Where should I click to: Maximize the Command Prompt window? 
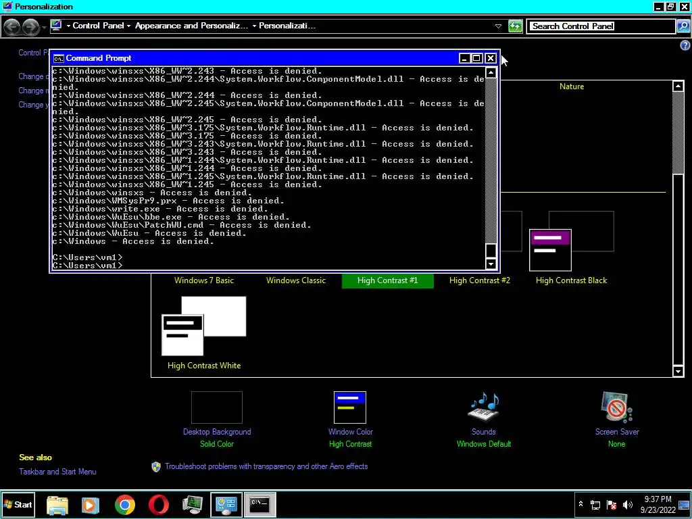click(x=476, y=58)
